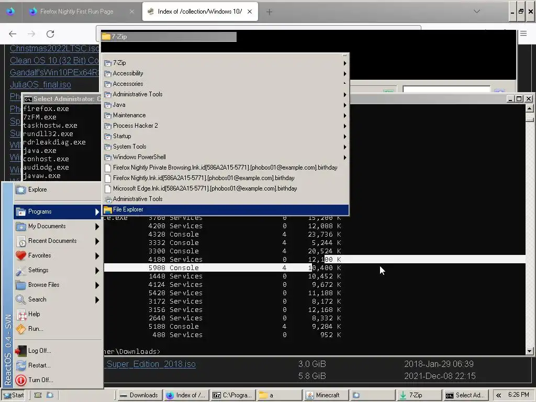Switch to Select Ad... console taskbar button
The height and width of the screenshot is (402, 536).
pos(465,395)
